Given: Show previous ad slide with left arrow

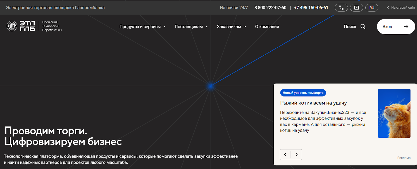Looking at the screenshot, I should pos(285,155).
